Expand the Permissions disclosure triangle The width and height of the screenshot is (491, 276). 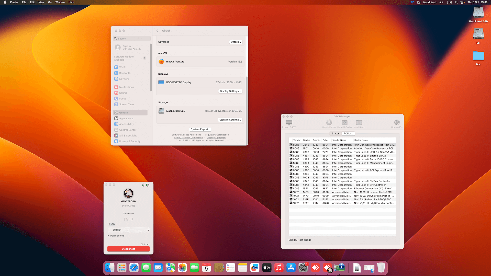tap(108, 236)
